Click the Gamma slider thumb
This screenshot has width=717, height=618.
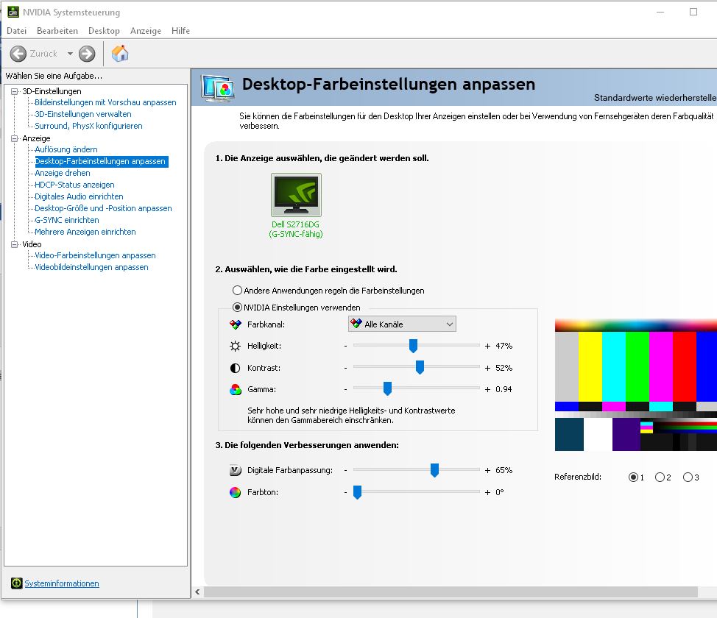(x=387, y=388)
